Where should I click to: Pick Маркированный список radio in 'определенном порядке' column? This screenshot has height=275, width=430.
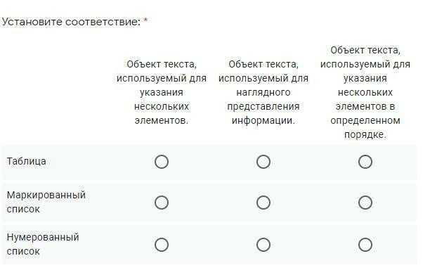[x=365, y=203]
